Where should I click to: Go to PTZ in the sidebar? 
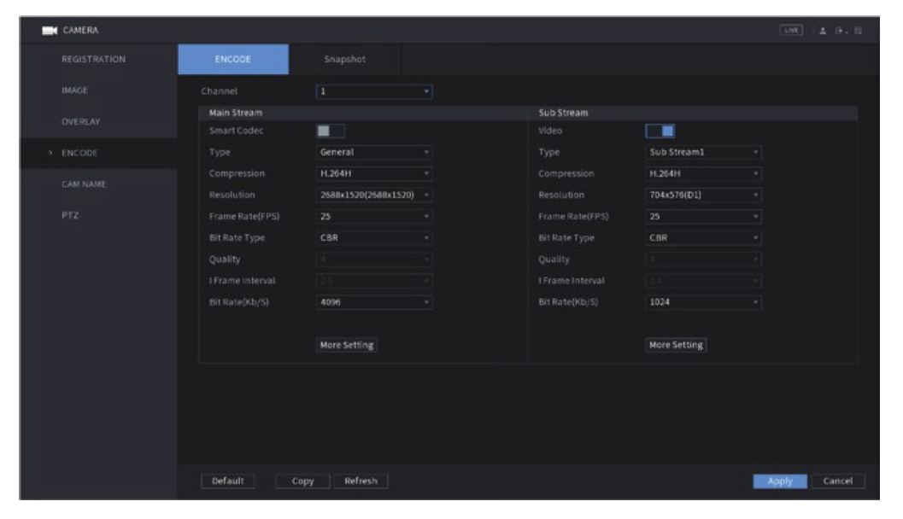pyautogui.click(x=67, y=217)
